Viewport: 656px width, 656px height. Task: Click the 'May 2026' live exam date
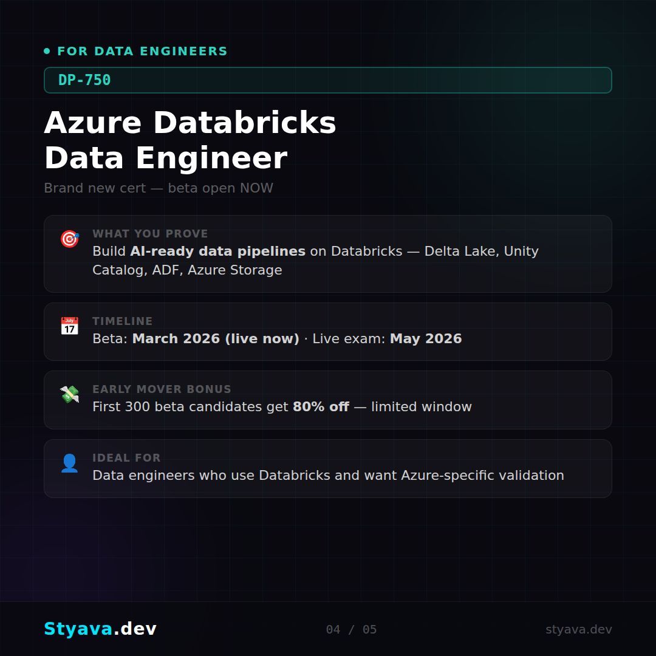click(426, 338)
